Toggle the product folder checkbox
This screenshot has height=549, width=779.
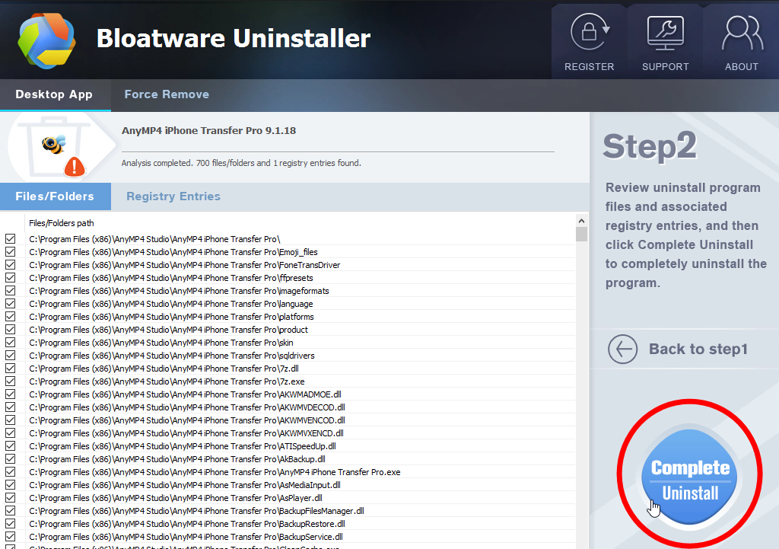tap(10, 330)
